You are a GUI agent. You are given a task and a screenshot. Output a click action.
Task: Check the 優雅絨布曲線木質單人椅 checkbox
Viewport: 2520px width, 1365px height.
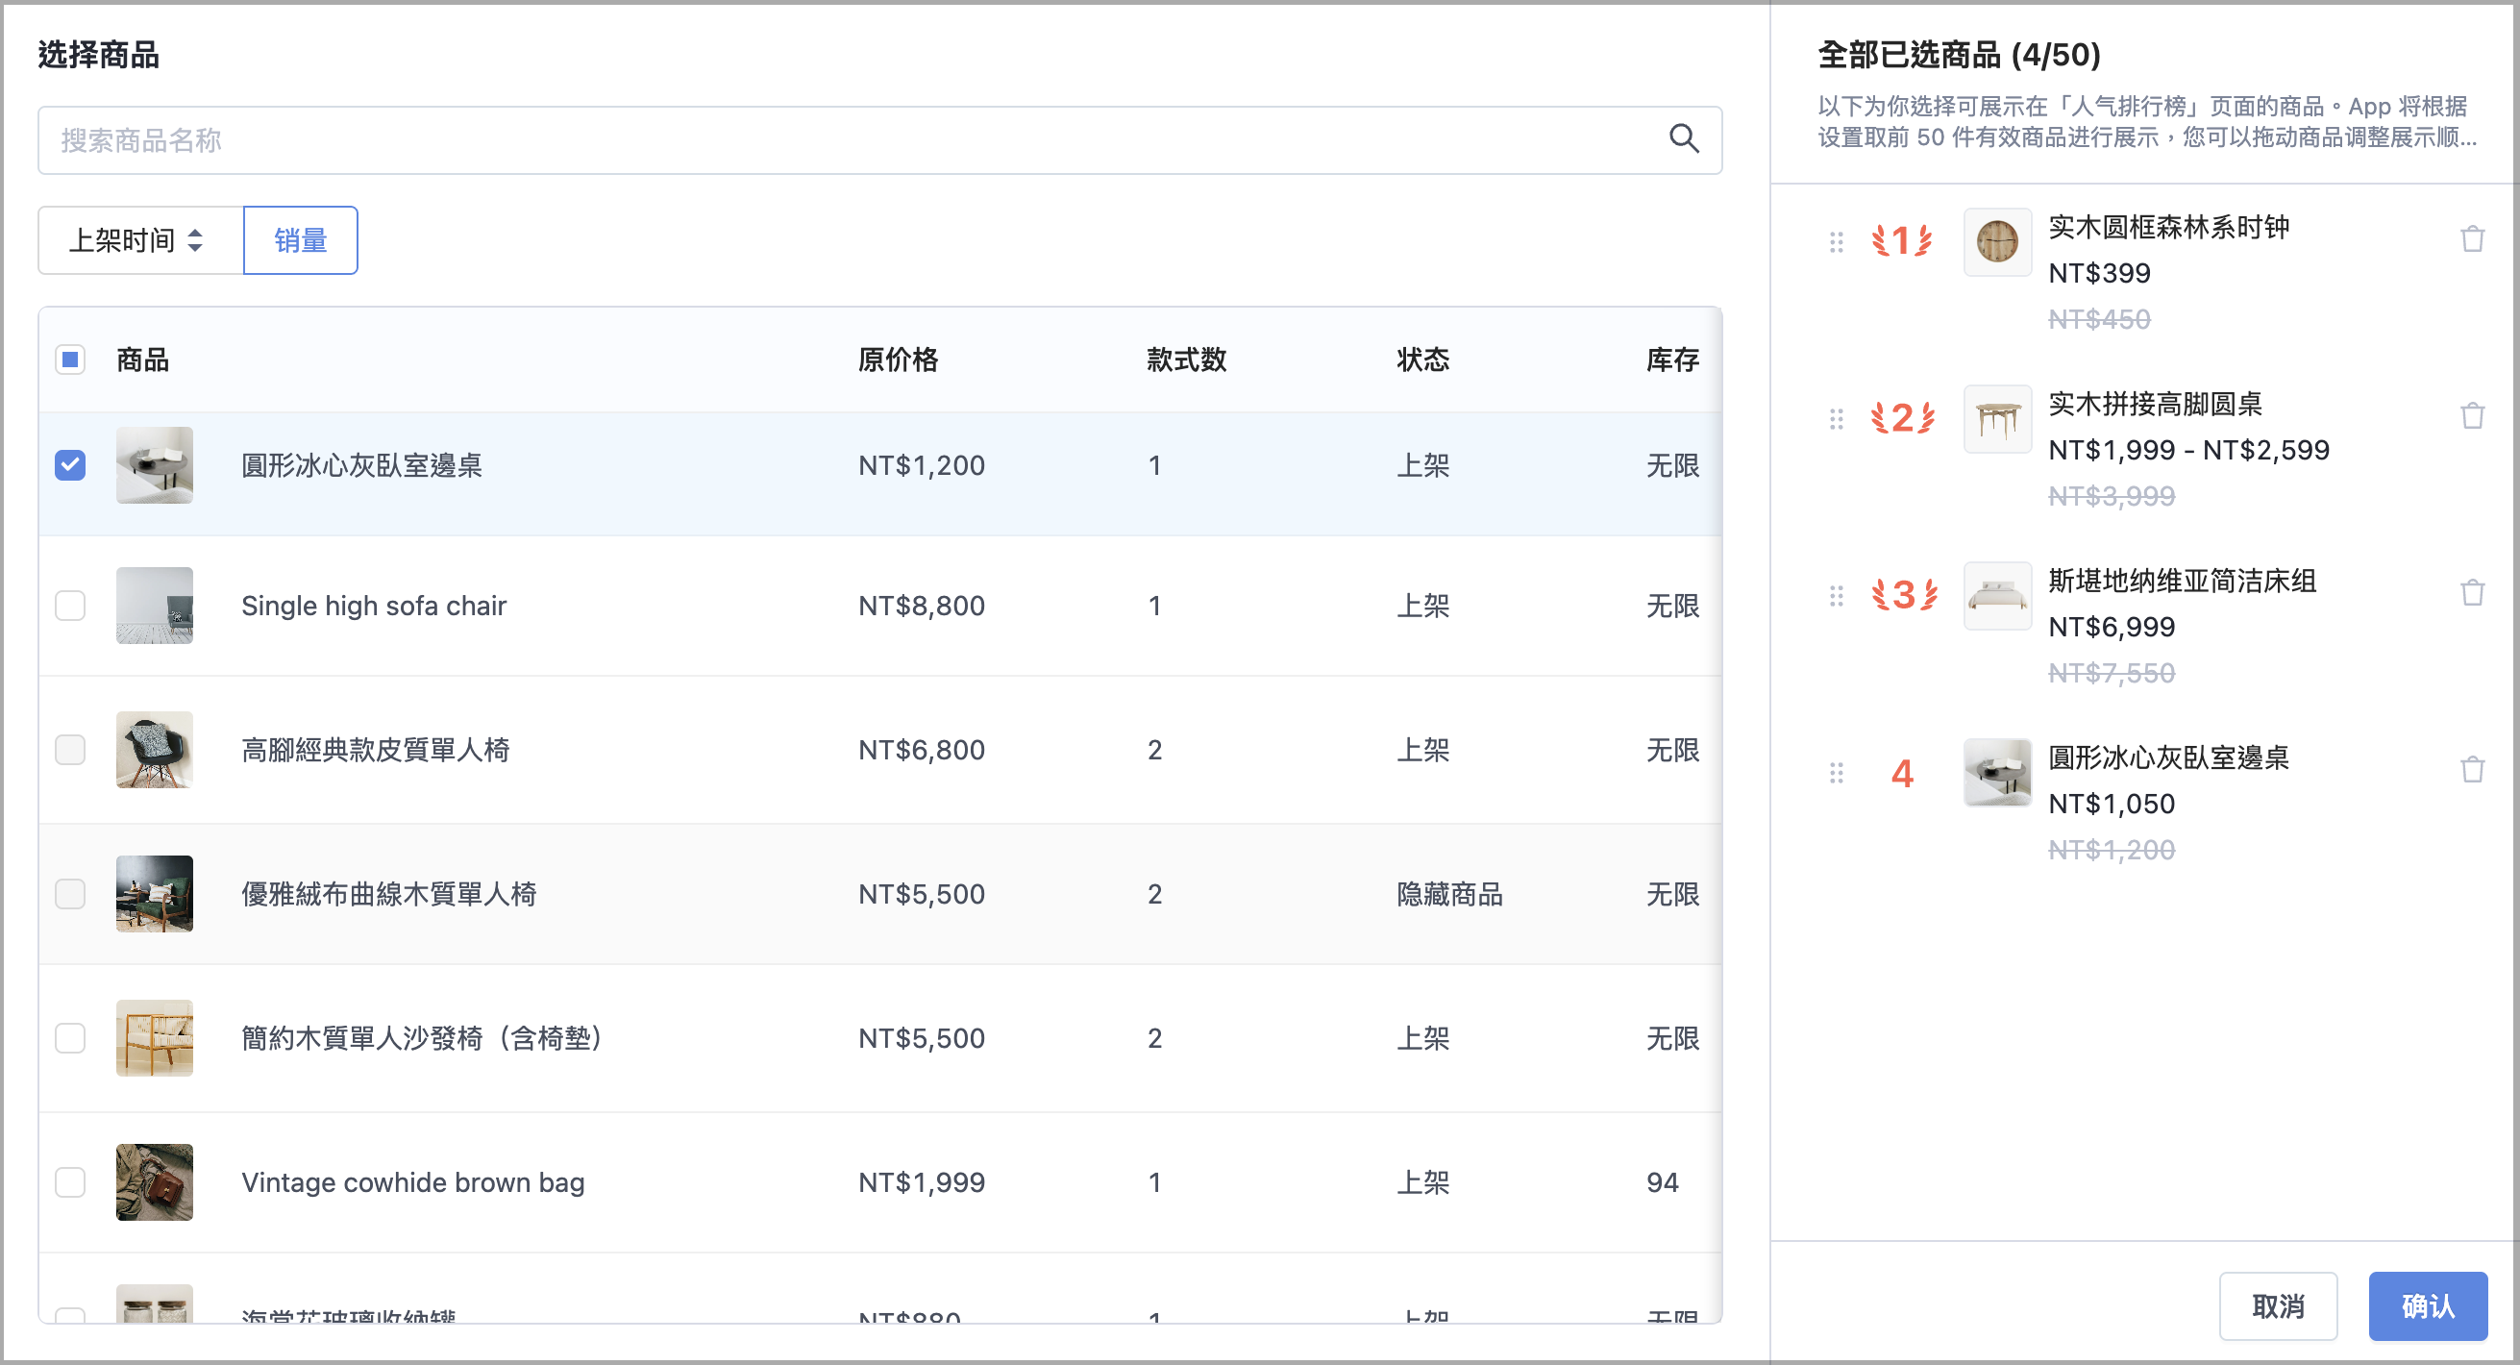point(70,893)
